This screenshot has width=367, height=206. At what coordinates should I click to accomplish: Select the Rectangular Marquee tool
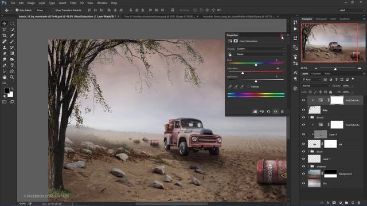coord(11,23)
